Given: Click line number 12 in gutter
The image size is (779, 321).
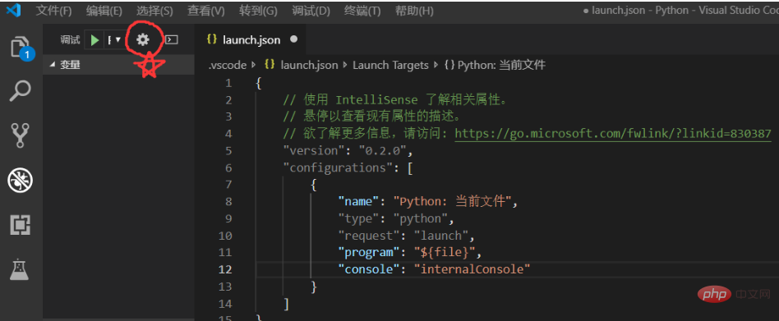Looking at the screenshot, I should 225,269.
